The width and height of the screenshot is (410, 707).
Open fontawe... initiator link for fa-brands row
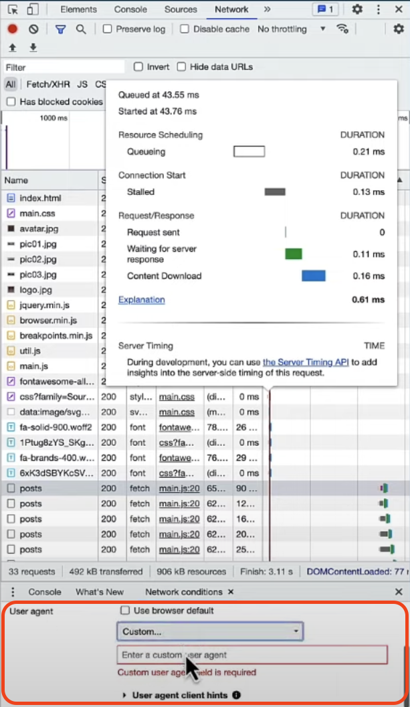pos(179,458)
